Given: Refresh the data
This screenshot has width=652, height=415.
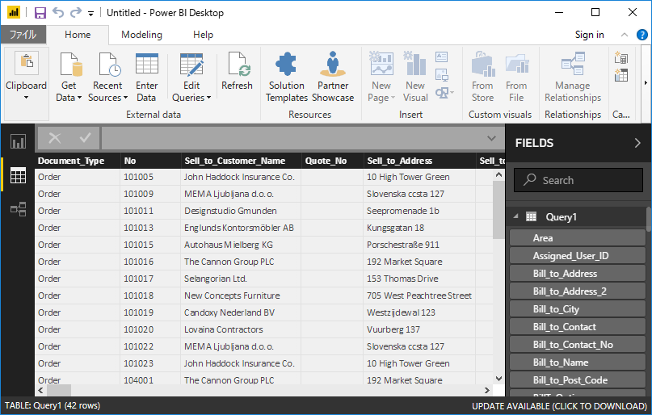Looking at the screenshot, I should 237,71.
